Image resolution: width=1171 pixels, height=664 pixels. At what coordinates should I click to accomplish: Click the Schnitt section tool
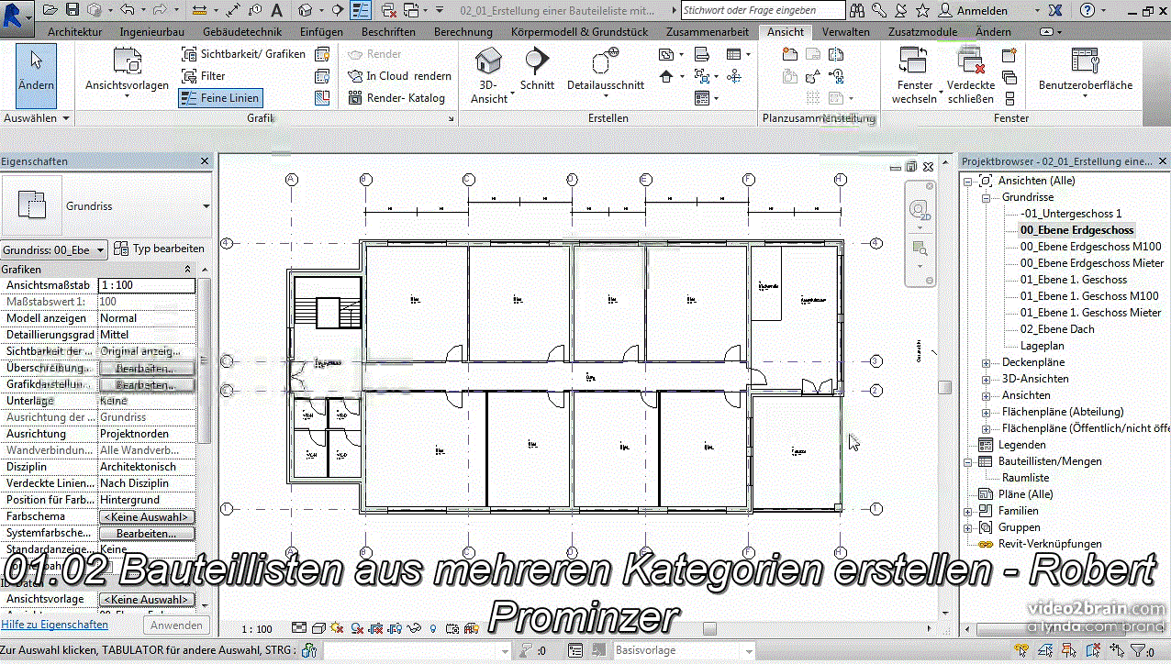(537, 71)
